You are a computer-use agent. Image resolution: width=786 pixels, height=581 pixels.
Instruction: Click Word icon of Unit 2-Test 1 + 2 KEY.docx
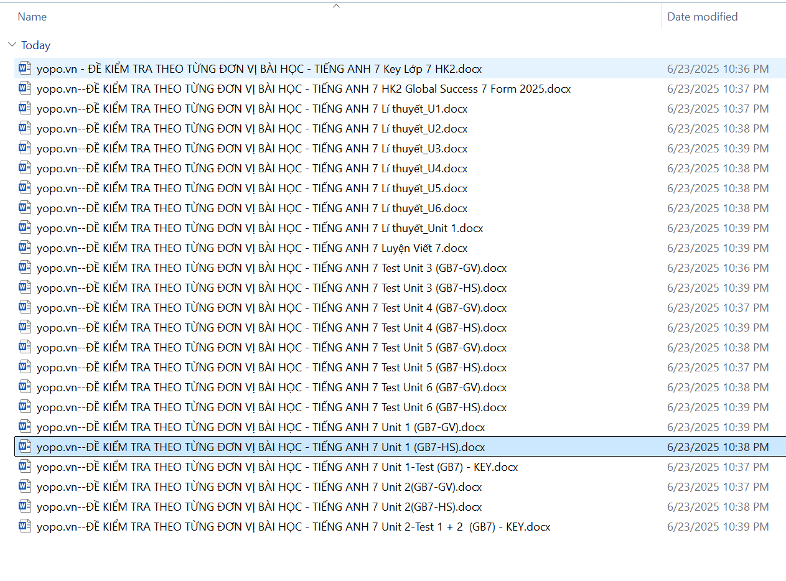coord(25,526)
